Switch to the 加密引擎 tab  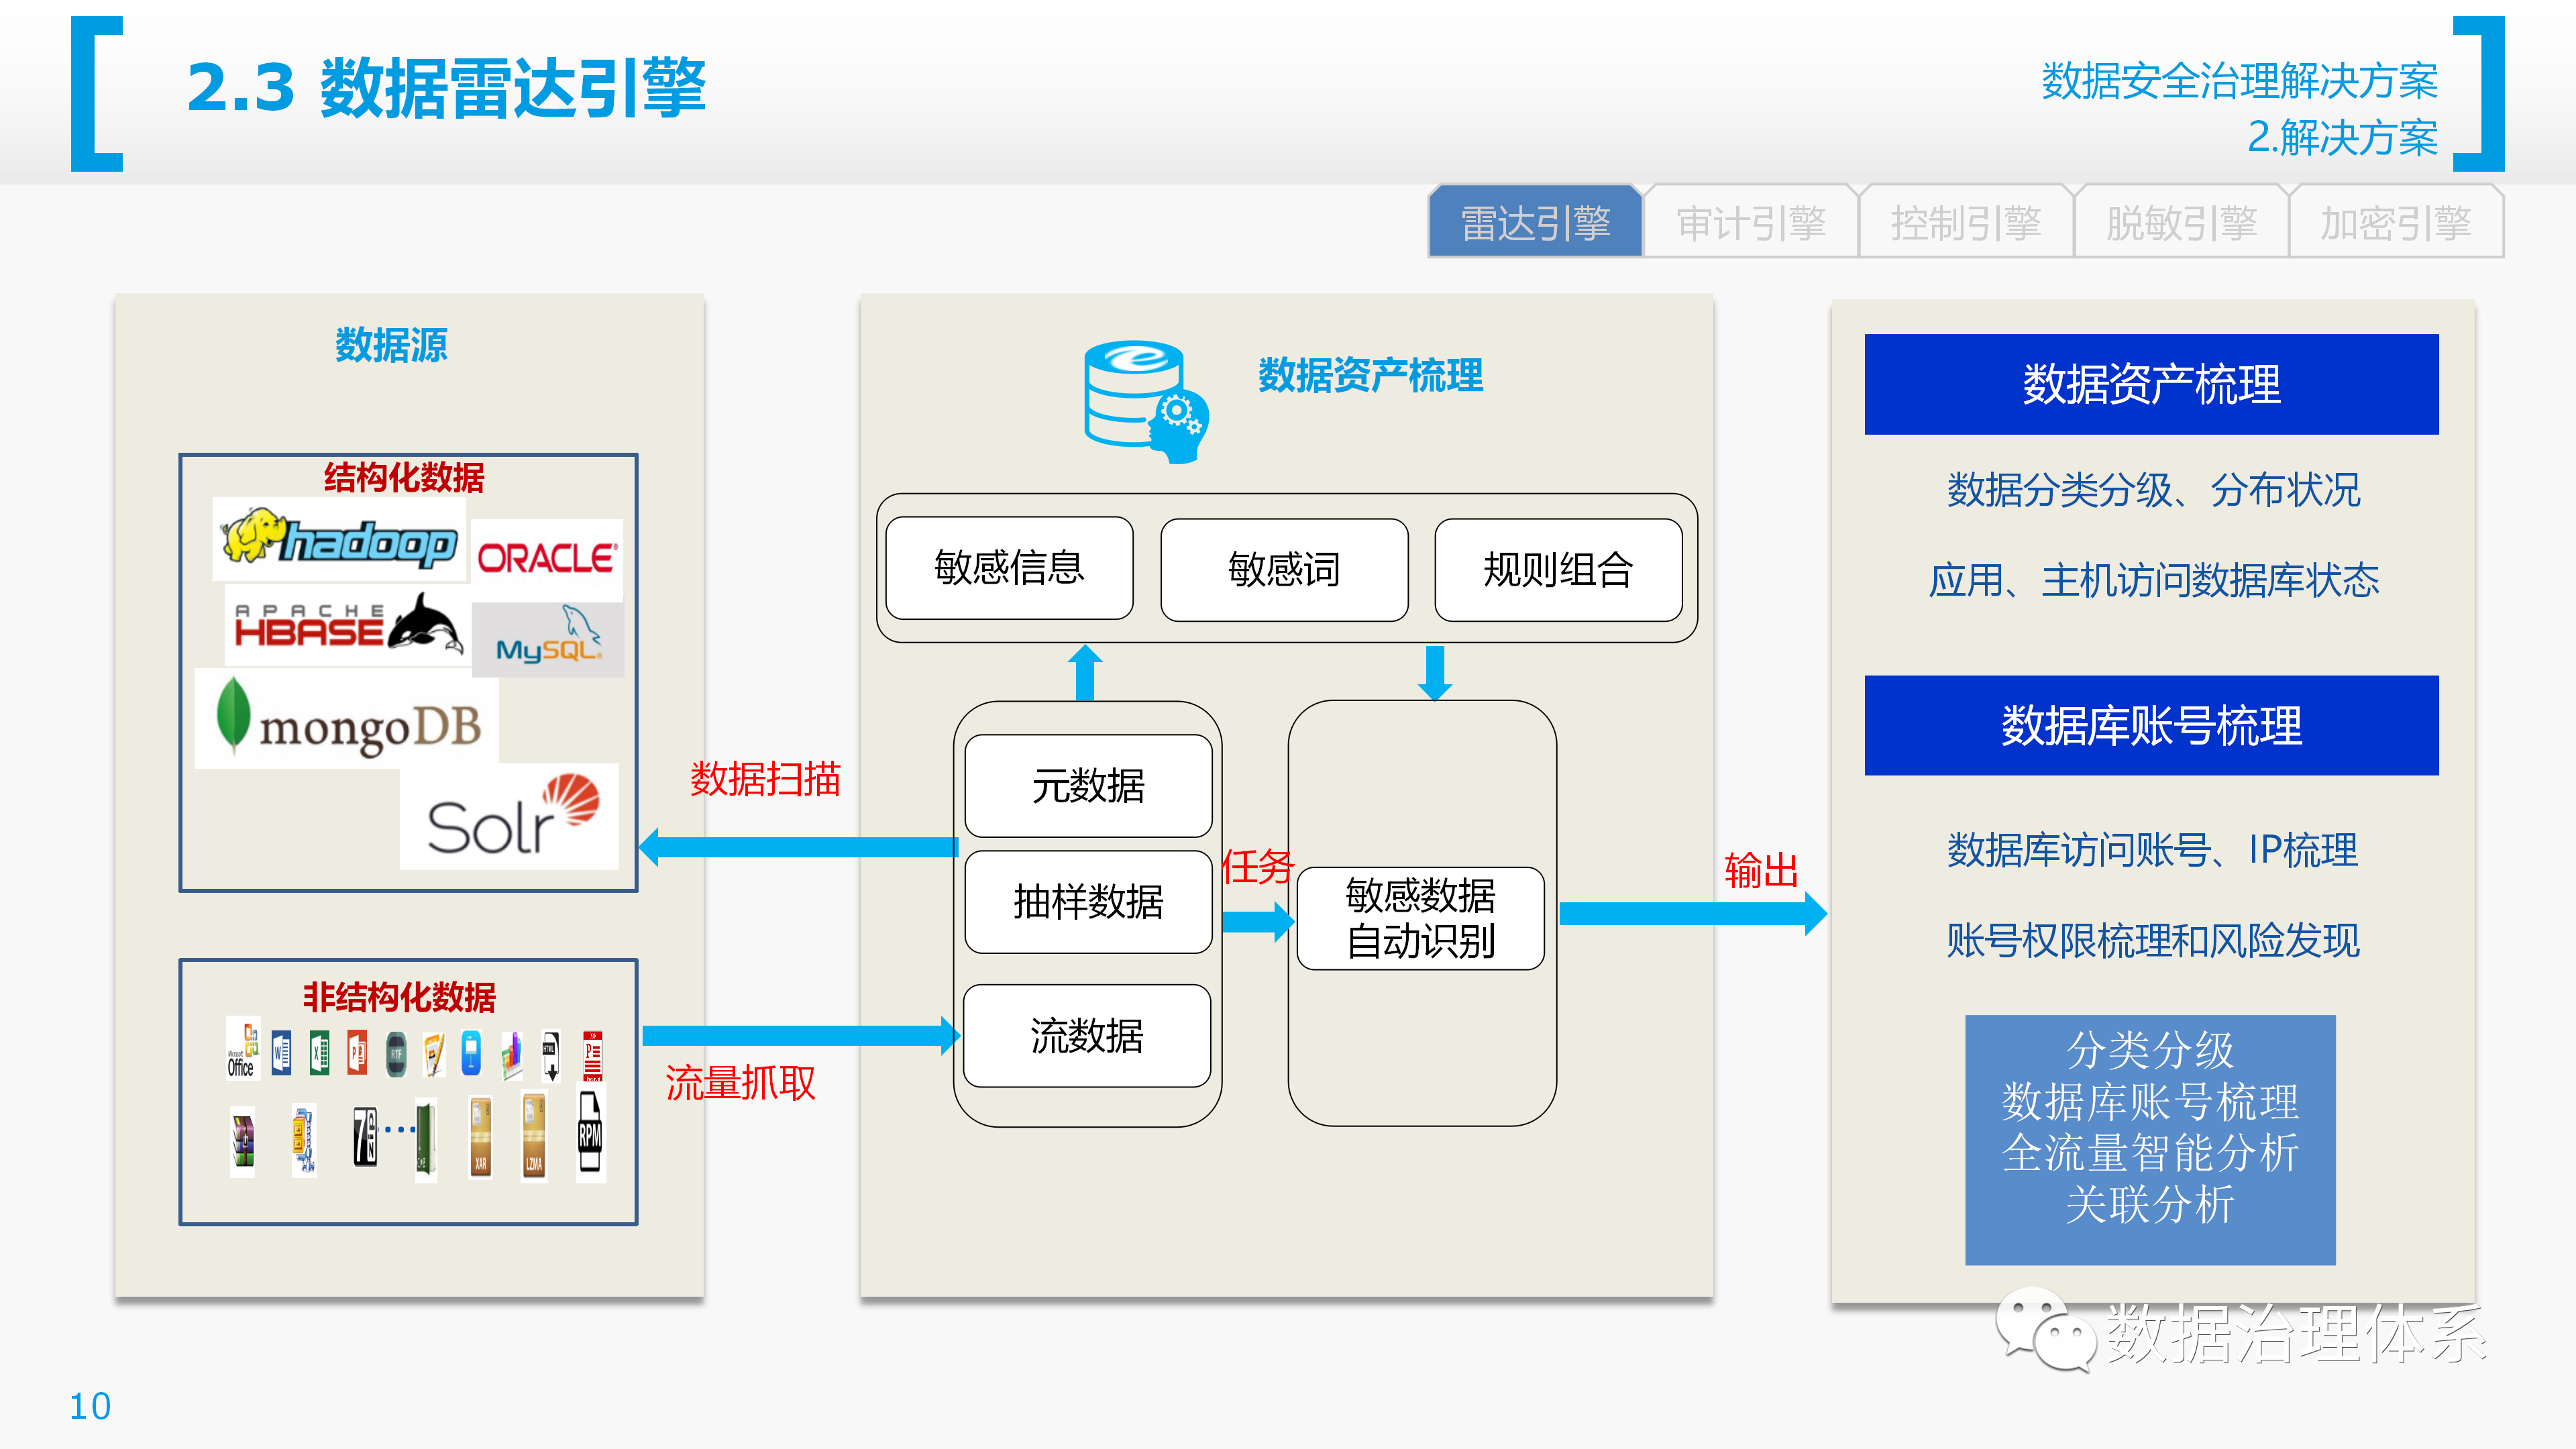(2396, 222)
